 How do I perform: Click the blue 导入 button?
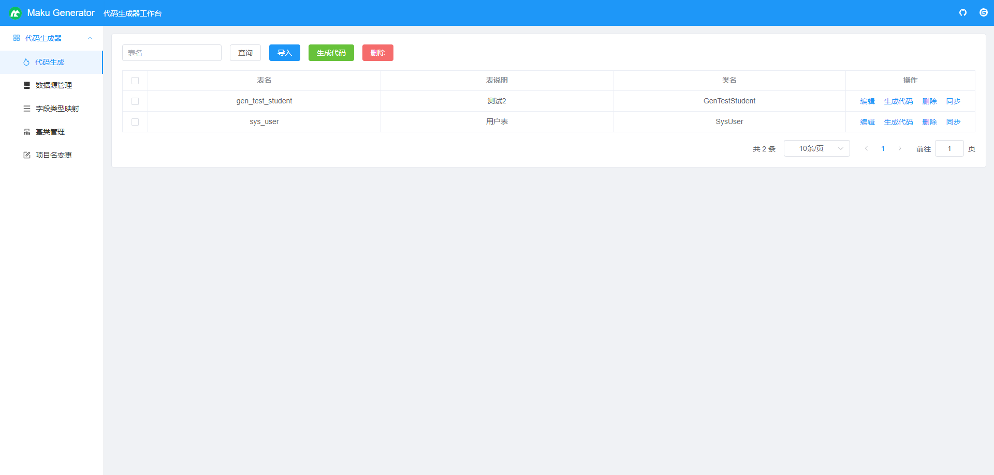[285, 53]
